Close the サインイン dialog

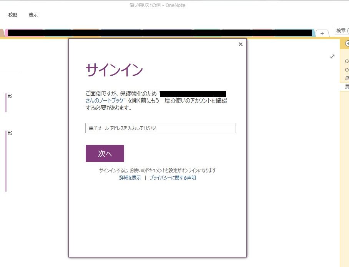pyautogui.click(x=240, y=44)
